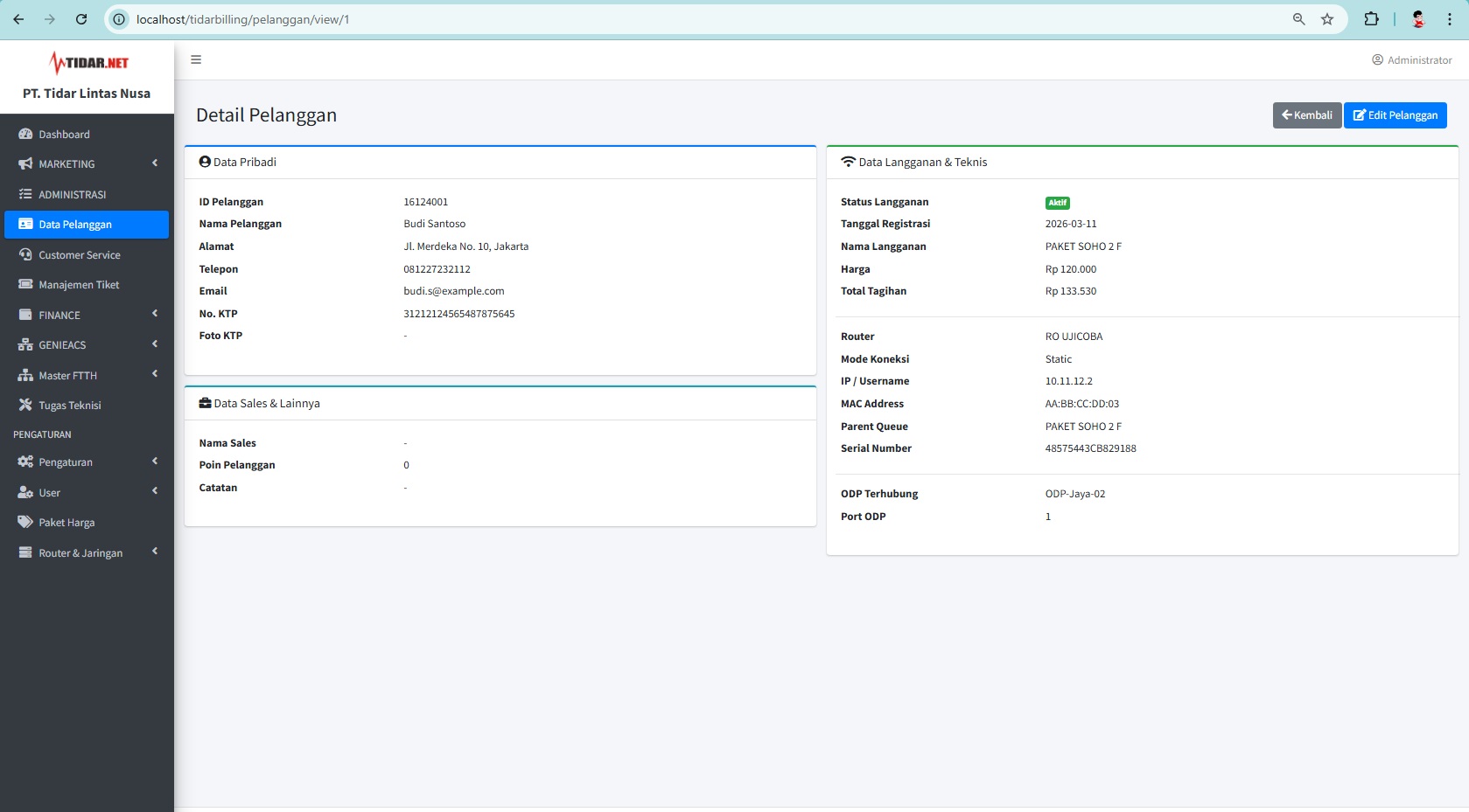
Task: Click the browser extensions puzzle icon
Action: pos(1371,19)
